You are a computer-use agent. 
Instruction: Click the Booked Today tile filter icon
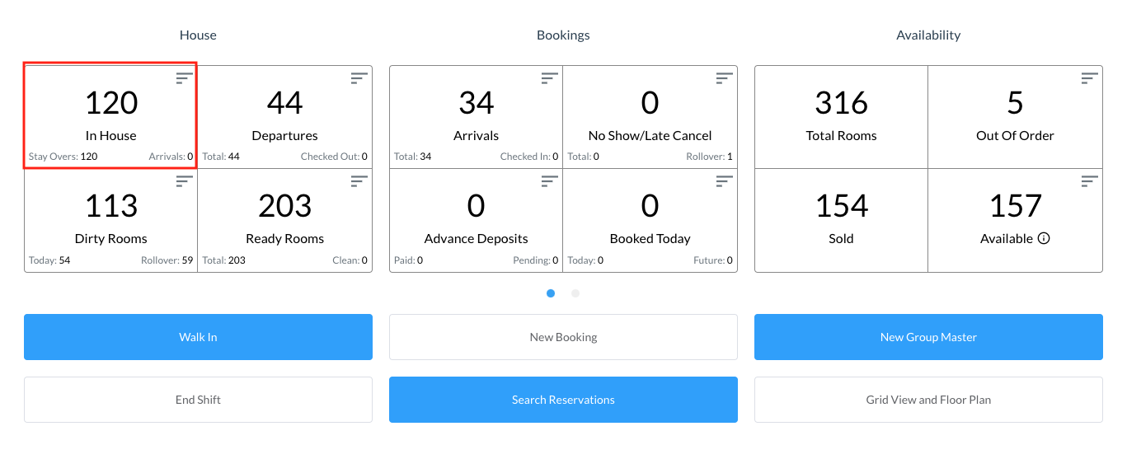coord(724,180)
